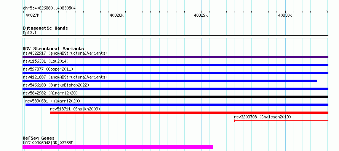Click the Cytogenetic Bands track title
339x151 pixels.
(45, 28)
